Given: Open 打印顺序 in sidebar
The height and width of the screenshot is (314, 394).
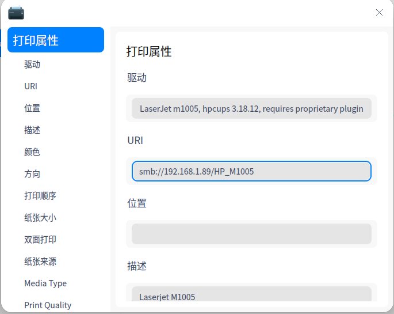Looking at the screenshot, I should 40,196.
